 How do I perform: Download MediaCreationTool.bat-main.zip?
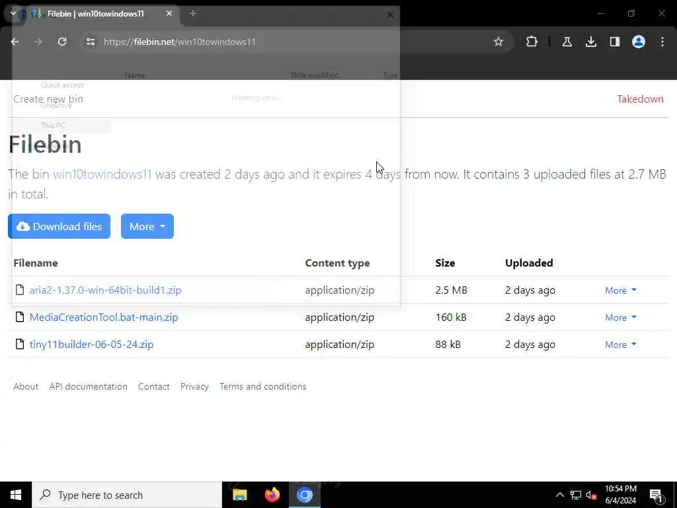(x=104, y=317)
